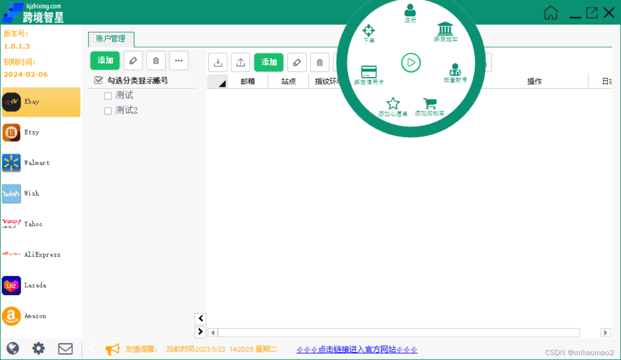621x360 pixels.
Task: Check the 测试 category checkbox
Action: (x=108, y=96)
